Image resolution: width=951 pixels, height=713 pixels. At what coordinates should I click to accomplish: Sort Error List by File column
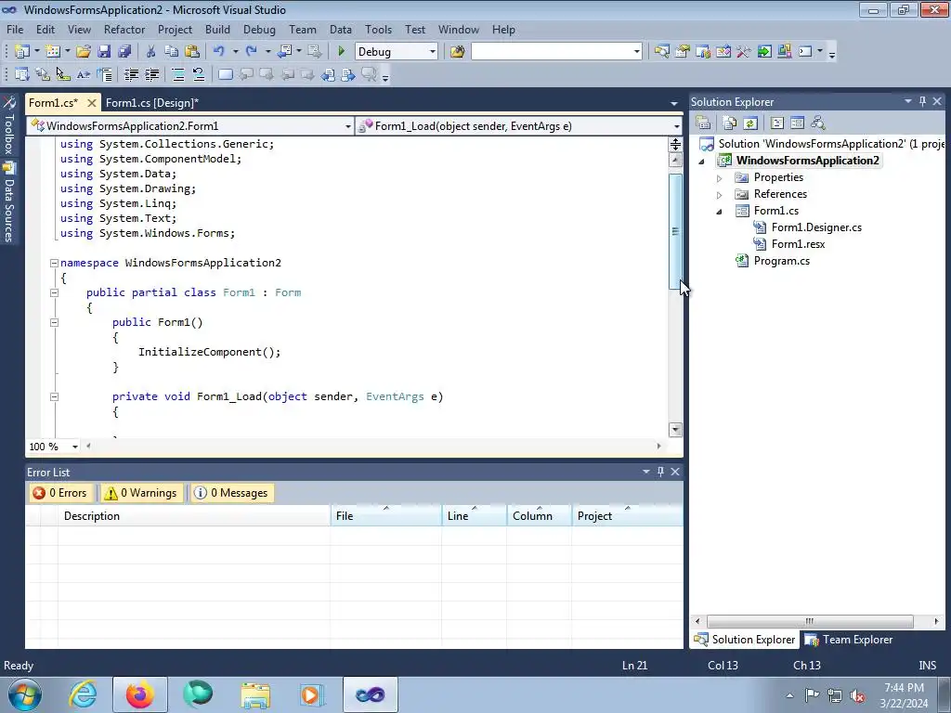[385, 516]
